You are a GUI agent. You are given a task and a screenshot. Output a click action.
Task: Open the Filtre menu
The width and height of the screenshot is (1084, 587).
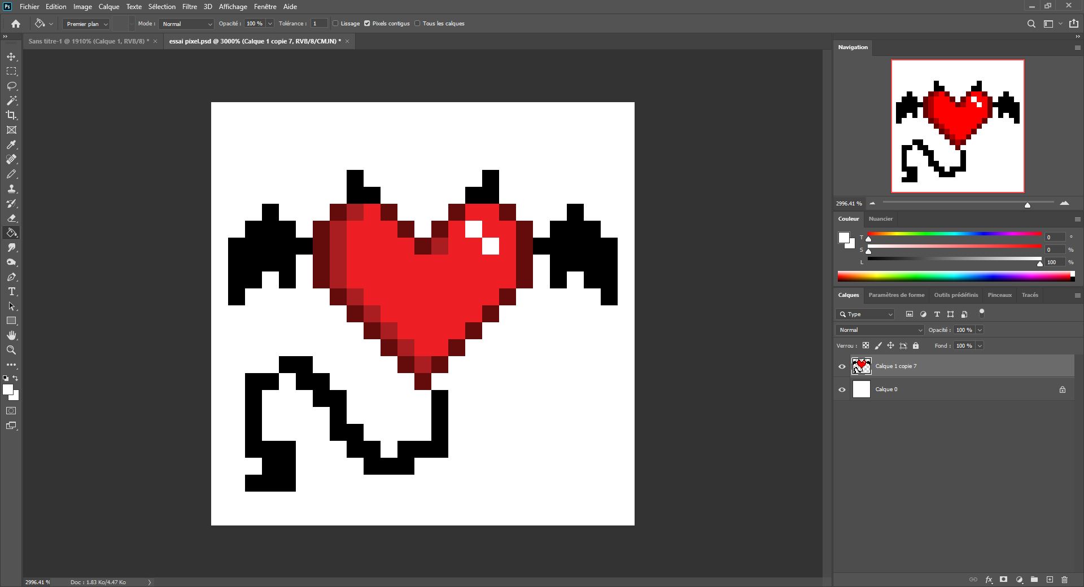[x=189, y=7]
